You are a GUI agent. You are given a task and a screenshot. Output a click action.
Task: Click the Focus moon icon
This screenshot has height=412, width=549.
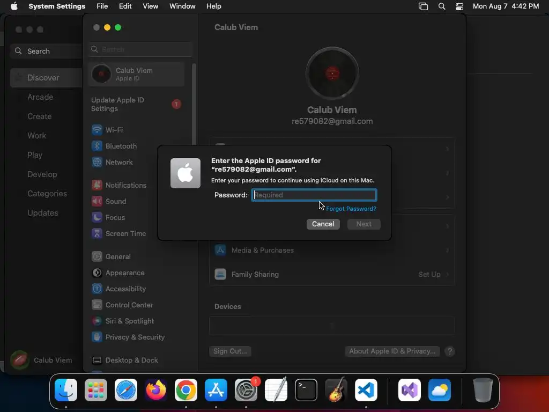click(x=97, y=217)
